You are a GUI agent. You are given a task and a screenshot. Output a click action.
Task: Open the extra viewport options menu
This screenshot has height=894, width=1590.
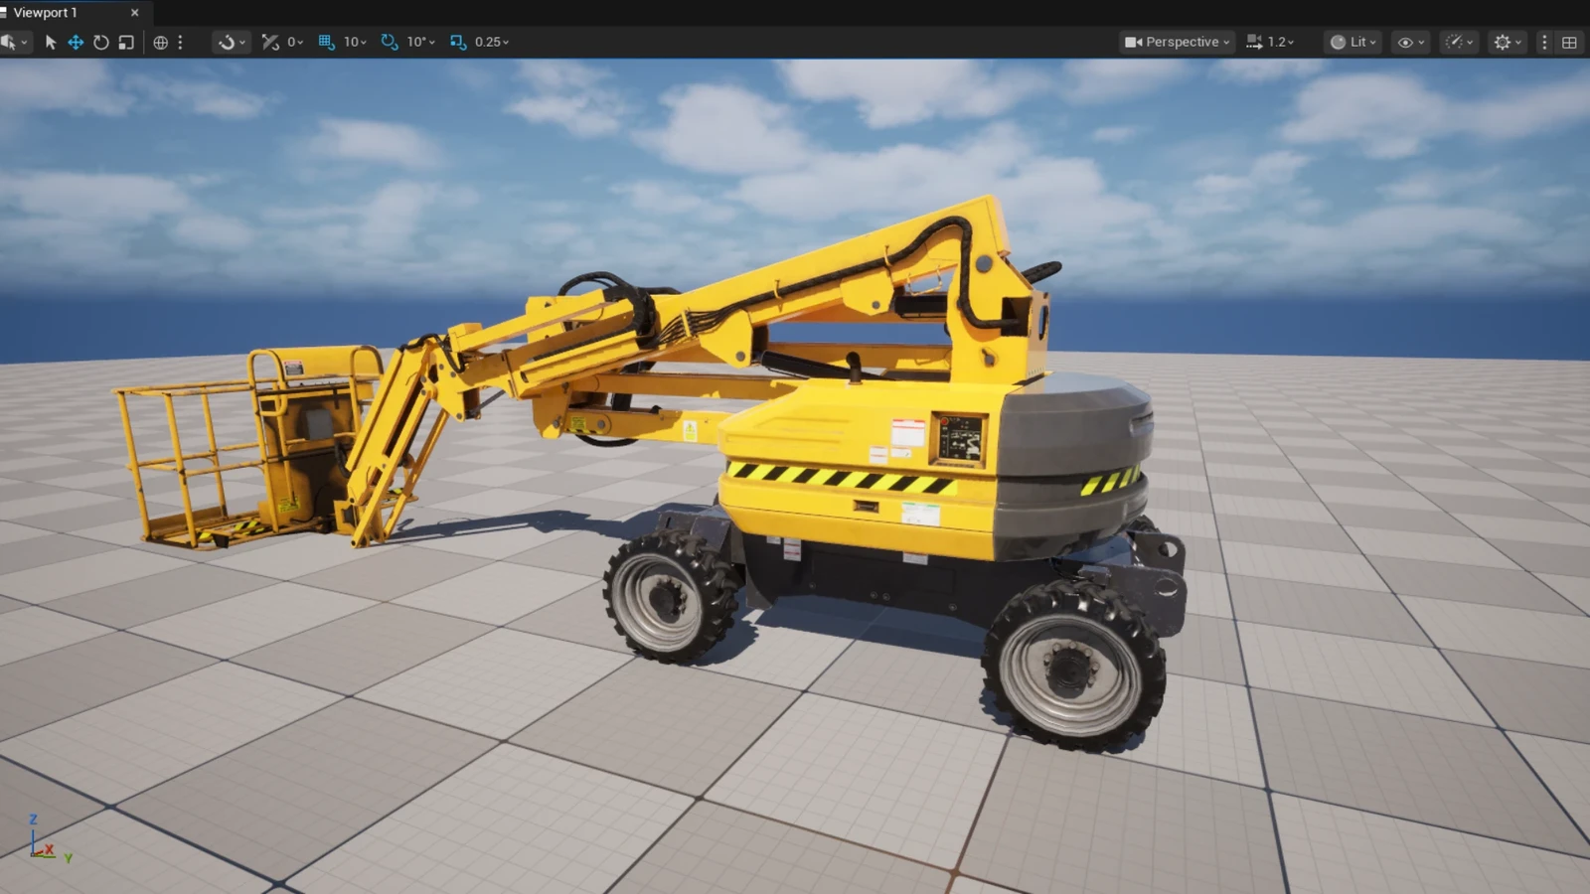tap(1544, 42)
